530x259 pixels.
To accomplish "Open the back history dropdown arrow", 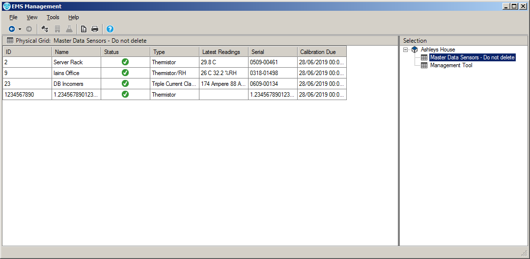I will coord(20,29).
